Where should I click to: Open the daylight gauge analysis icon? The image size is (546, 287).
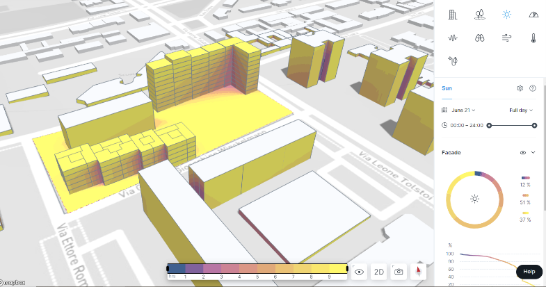533,15
